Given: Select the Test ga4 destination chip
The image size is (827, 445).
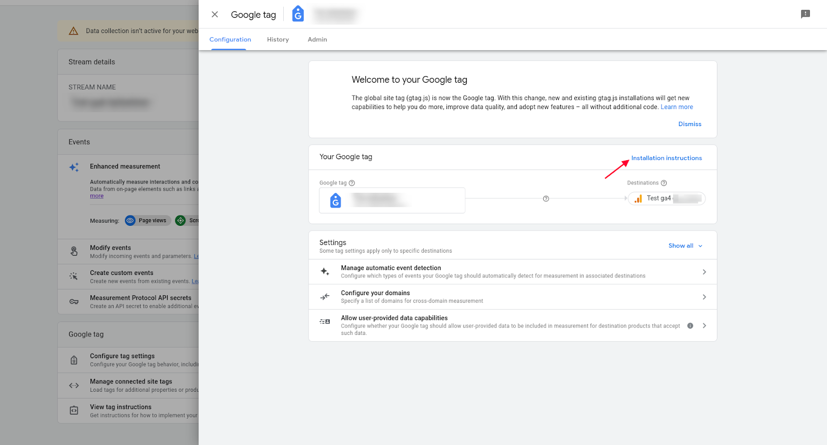Looking at the screenshot, I should pos(667,198).
